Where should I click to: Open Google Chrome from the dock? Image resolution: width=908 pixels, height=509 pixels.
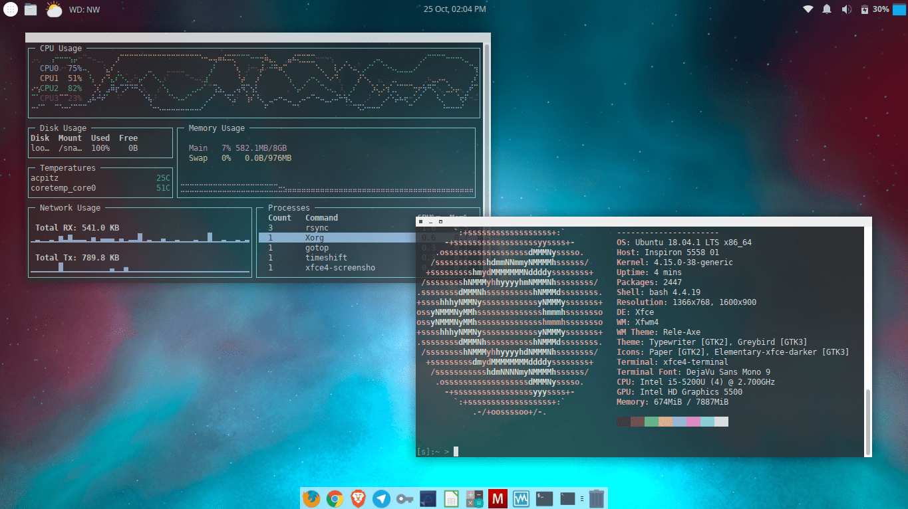pos(334,498)
